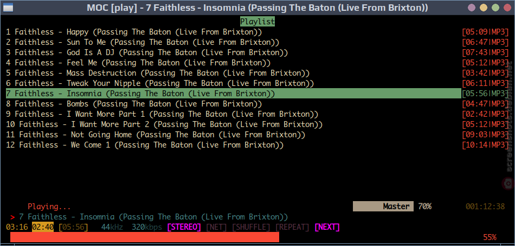Click the [06:11|MP3] duration entry
The height and width of the screenshot is (246, 515).
485,83
